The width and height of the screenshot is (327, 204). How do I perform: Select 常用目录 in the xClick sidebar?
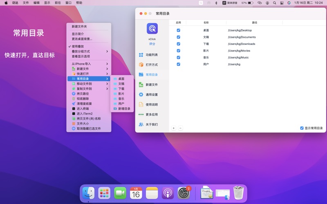(152, 75)
